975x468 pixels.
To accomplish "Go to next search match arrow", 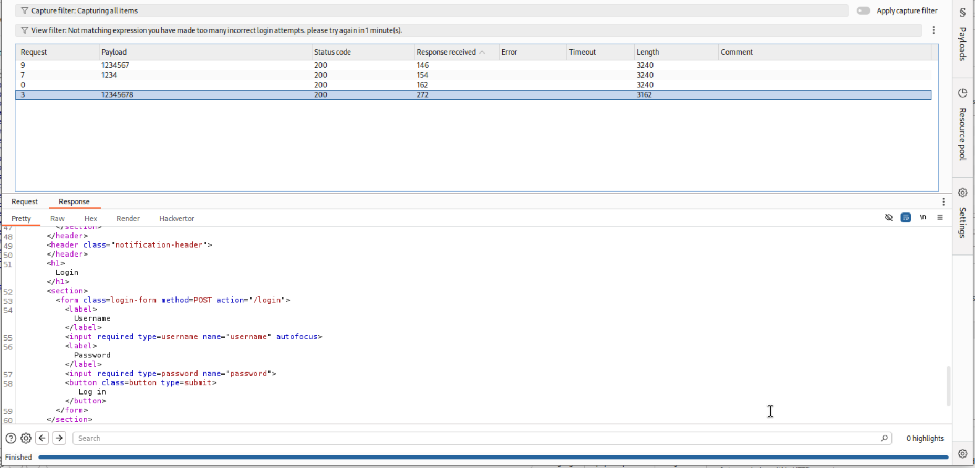I will (59, 438).
